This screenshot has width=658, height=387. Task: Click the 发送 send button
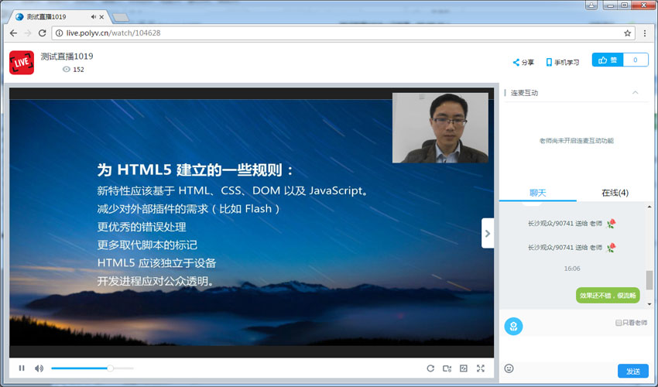coord(632,371)
